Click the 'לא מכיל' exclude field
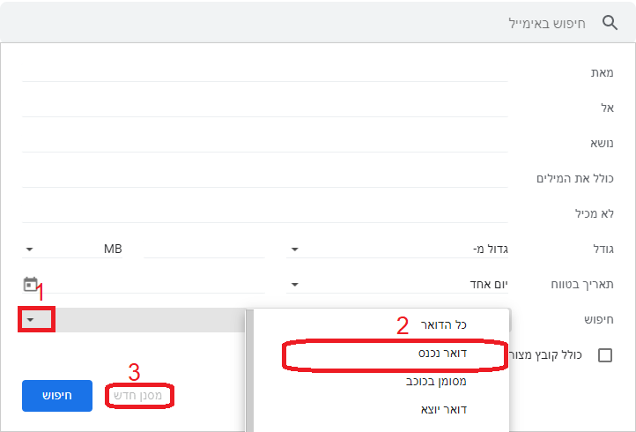This screenshot has height=432, width=636. (265, 214)
